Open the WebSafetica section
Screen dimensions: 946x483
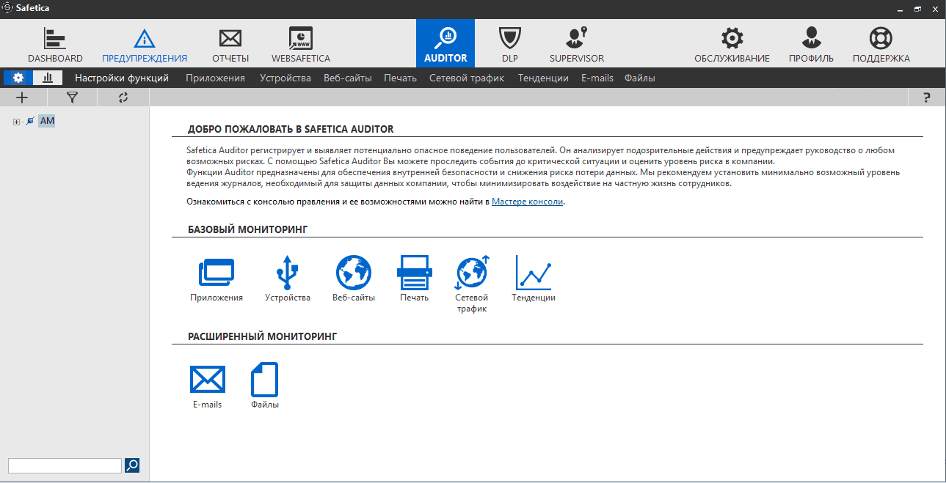[x=301, y=44]
